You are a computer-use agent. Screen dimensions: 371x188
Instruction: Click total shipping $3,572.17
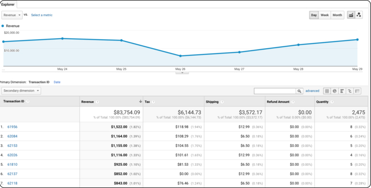(x=251, y=112)
